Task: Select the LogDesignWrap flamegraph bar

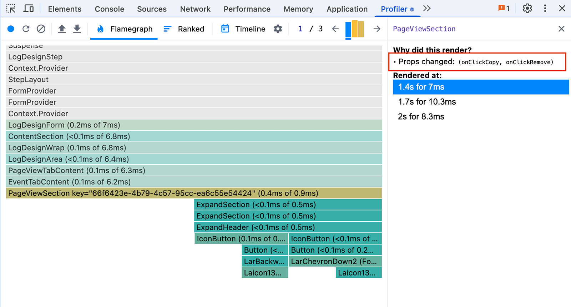Action: (194, 148)
